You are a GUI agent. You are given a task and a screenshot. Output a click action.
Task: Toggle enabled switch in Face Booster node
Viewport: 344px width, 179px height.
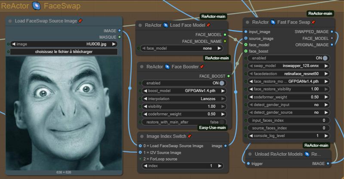[222, 83]
